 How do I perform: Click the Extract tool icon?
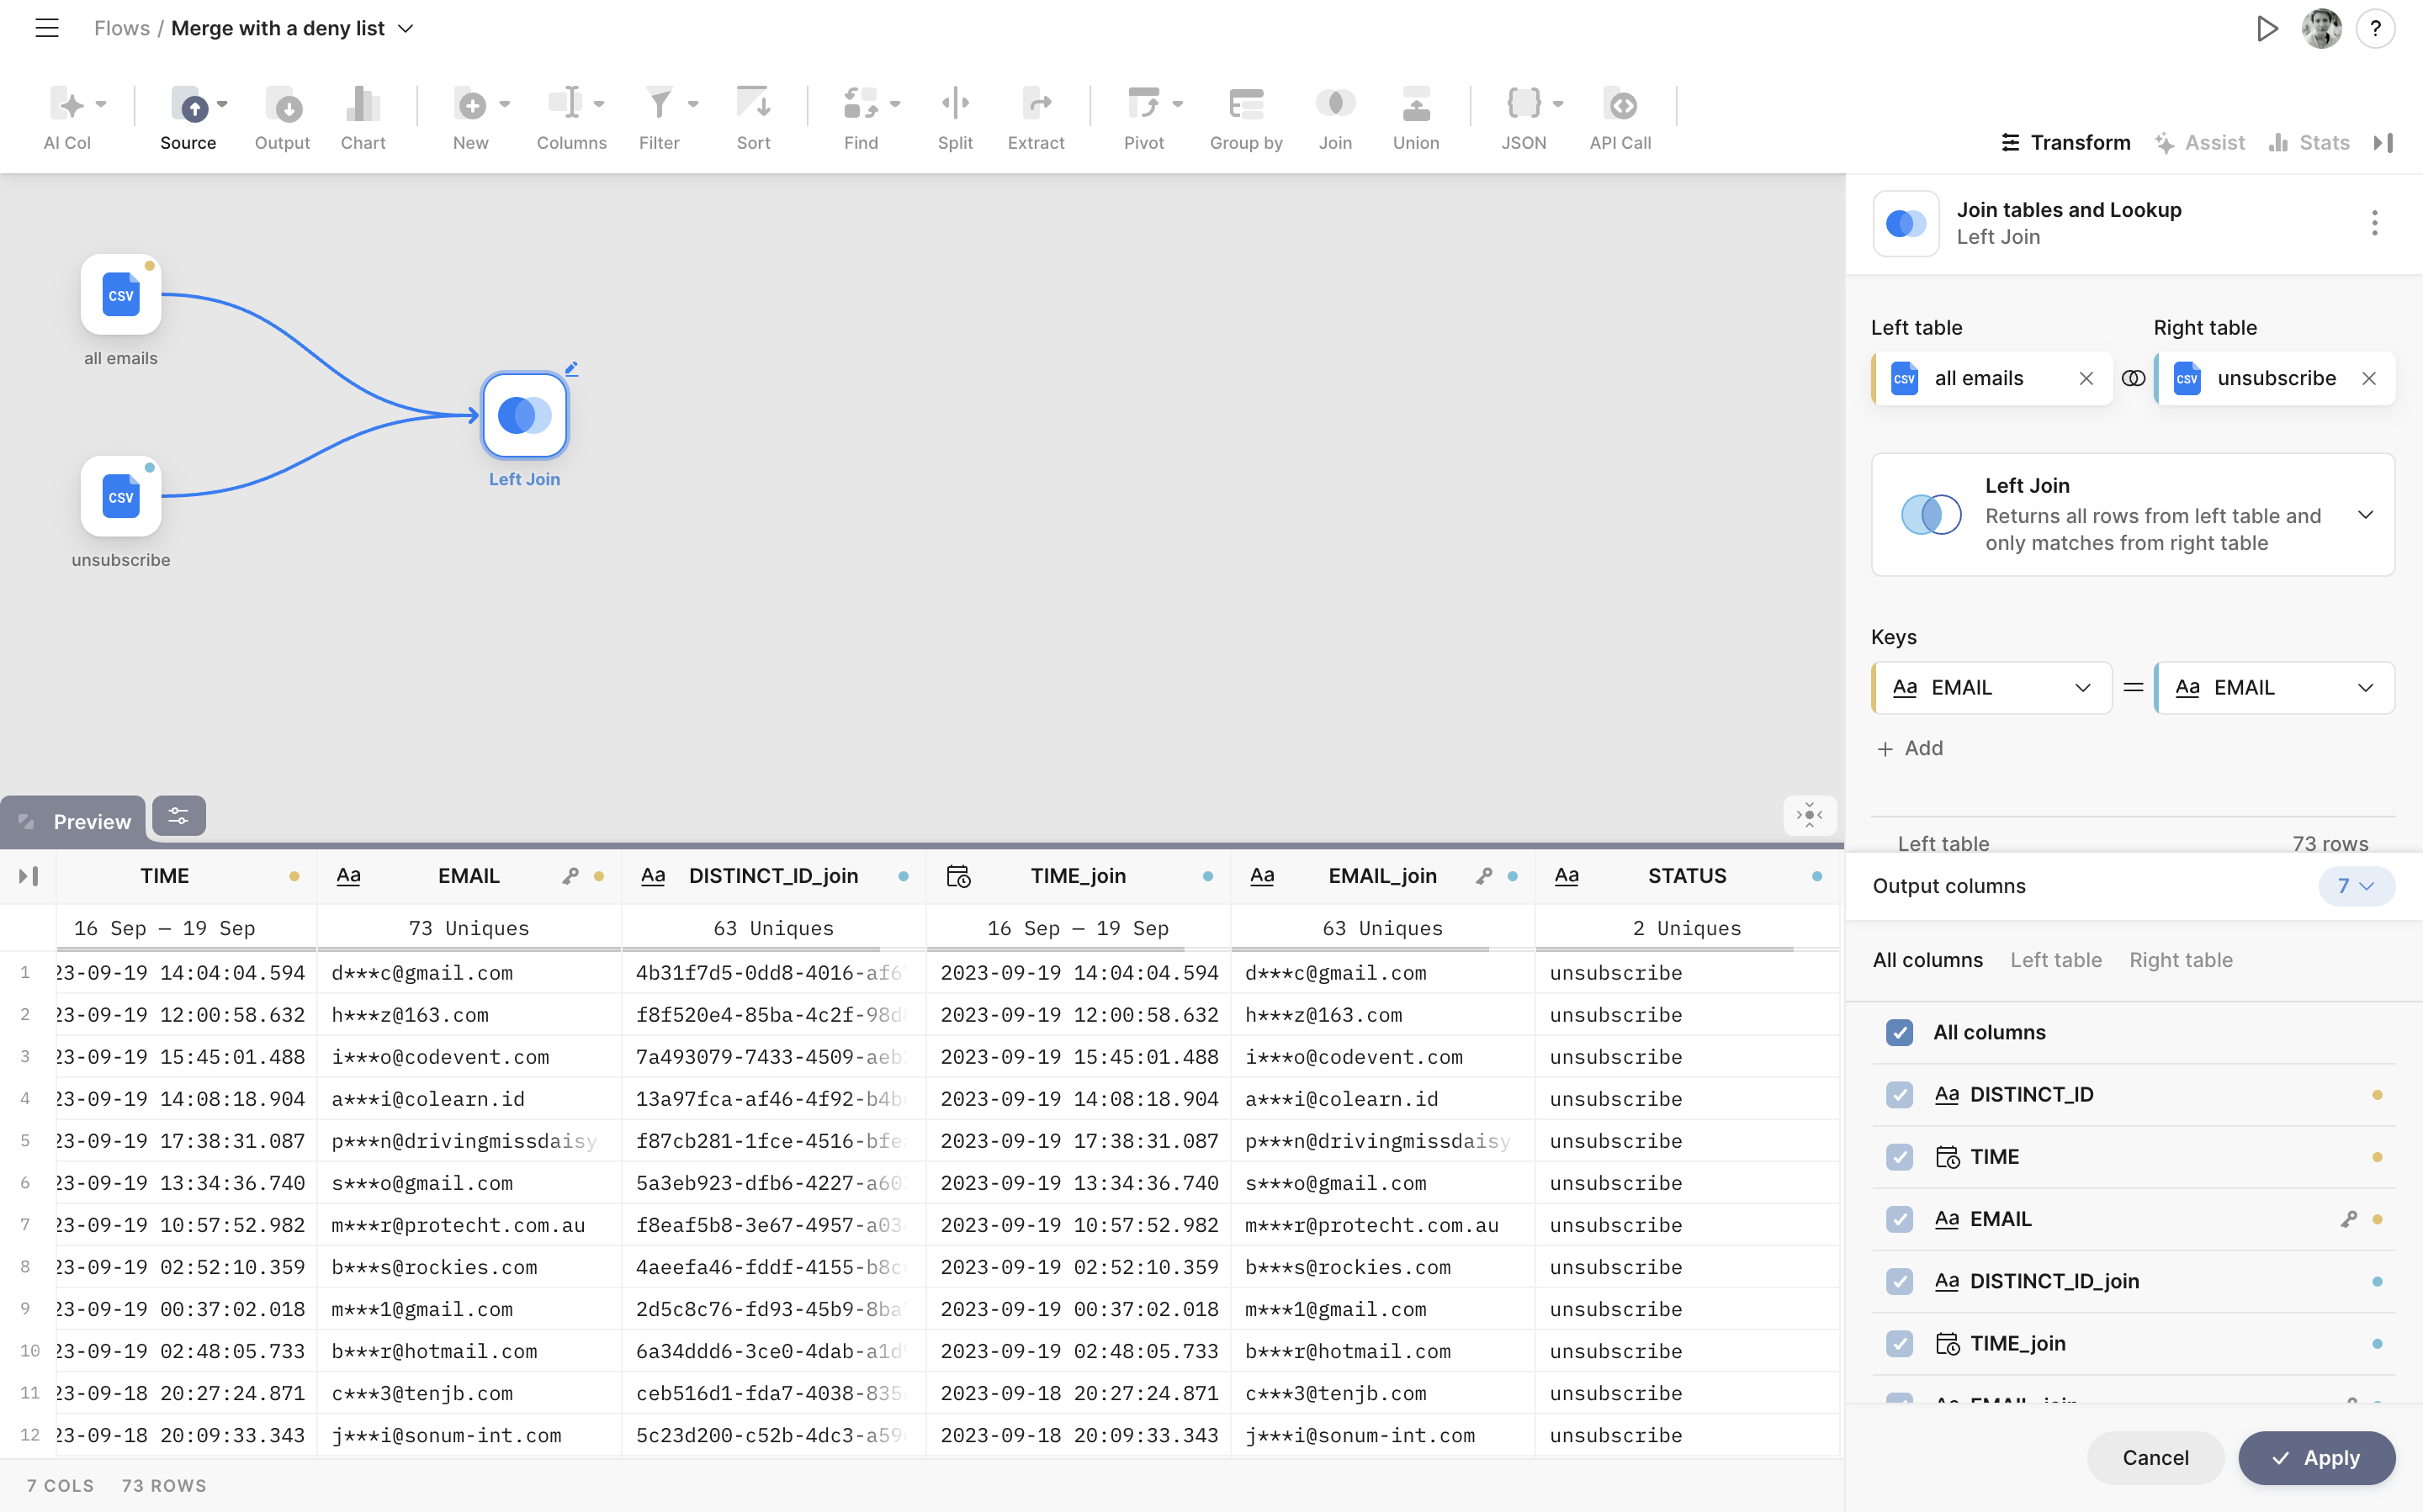(x=1037, y=104)
